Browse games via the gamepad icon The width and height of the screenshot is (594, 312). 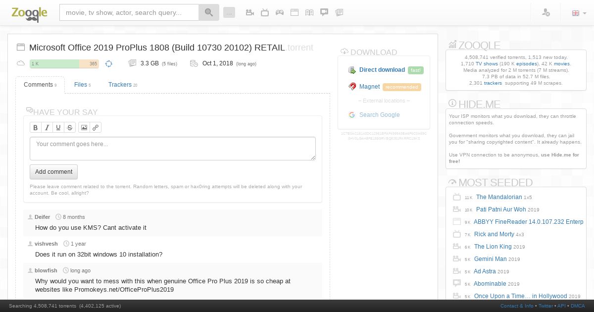(280, 12)
